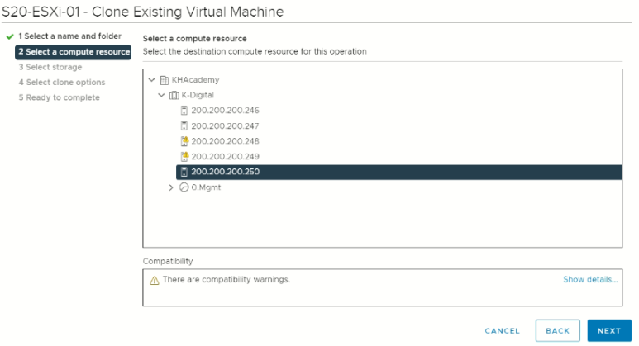
Task: Click the K-Digital cluster folder icon
Action: pos(174,95)
